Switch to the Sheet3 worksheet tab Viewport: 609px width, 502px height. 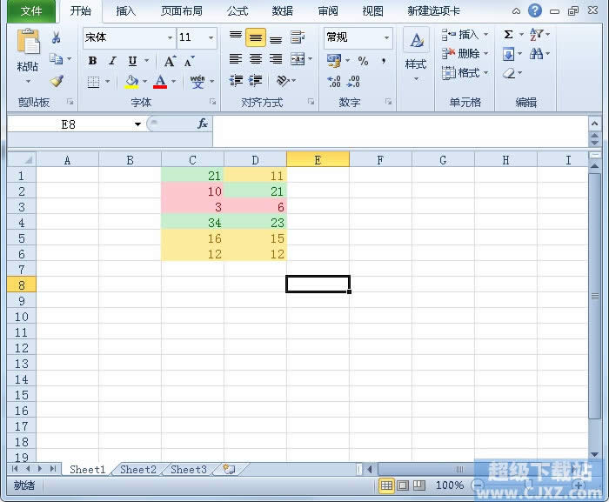(189, 469)
